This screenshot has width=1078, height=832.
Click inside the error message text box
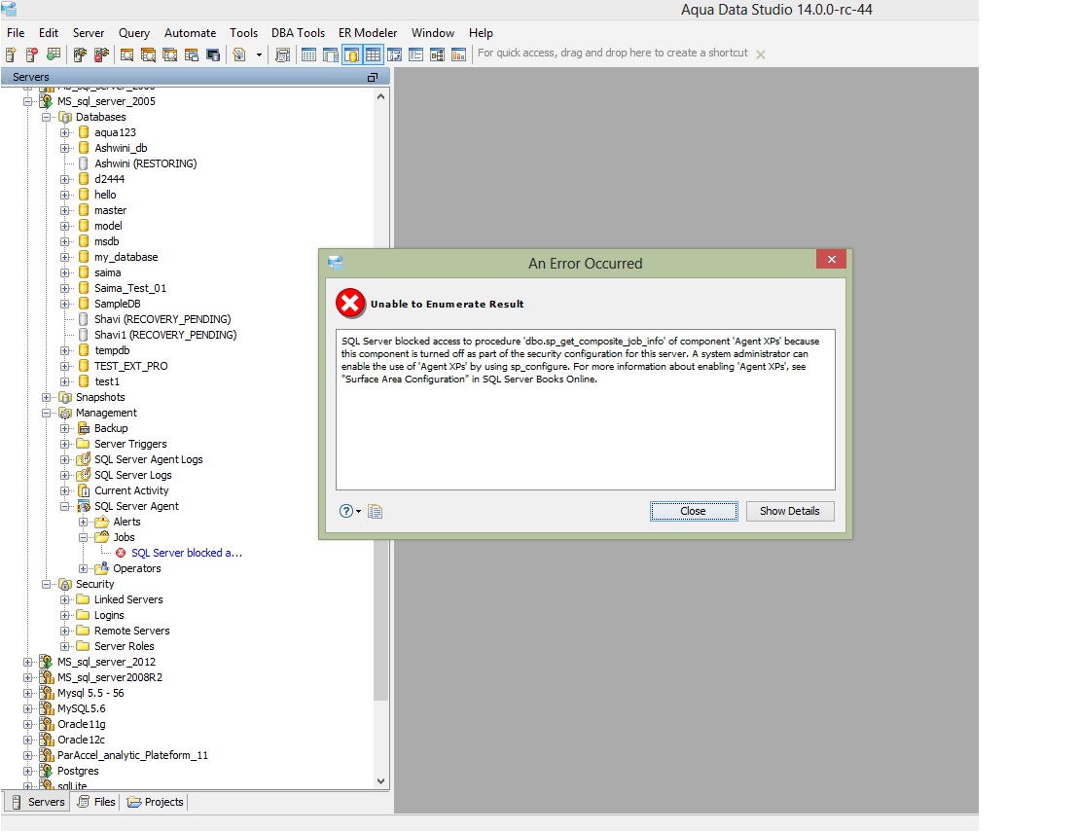586,410
